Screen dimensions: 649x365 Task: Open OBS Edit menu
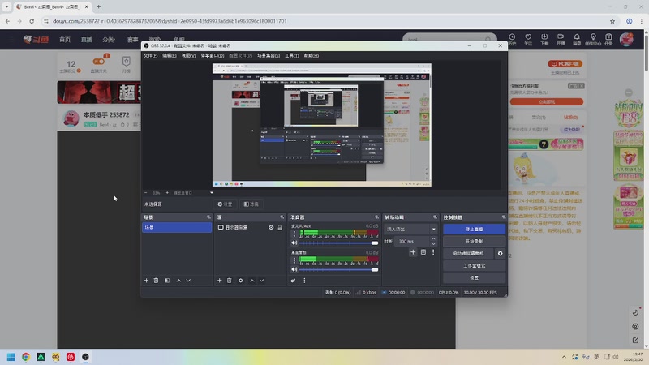point(170,55)
